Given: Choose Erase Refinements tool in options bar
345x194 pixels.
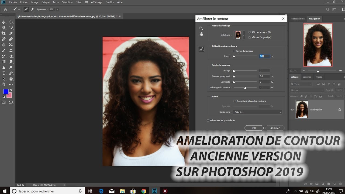Looking at the screenshot, I should [x=32, y=9].
